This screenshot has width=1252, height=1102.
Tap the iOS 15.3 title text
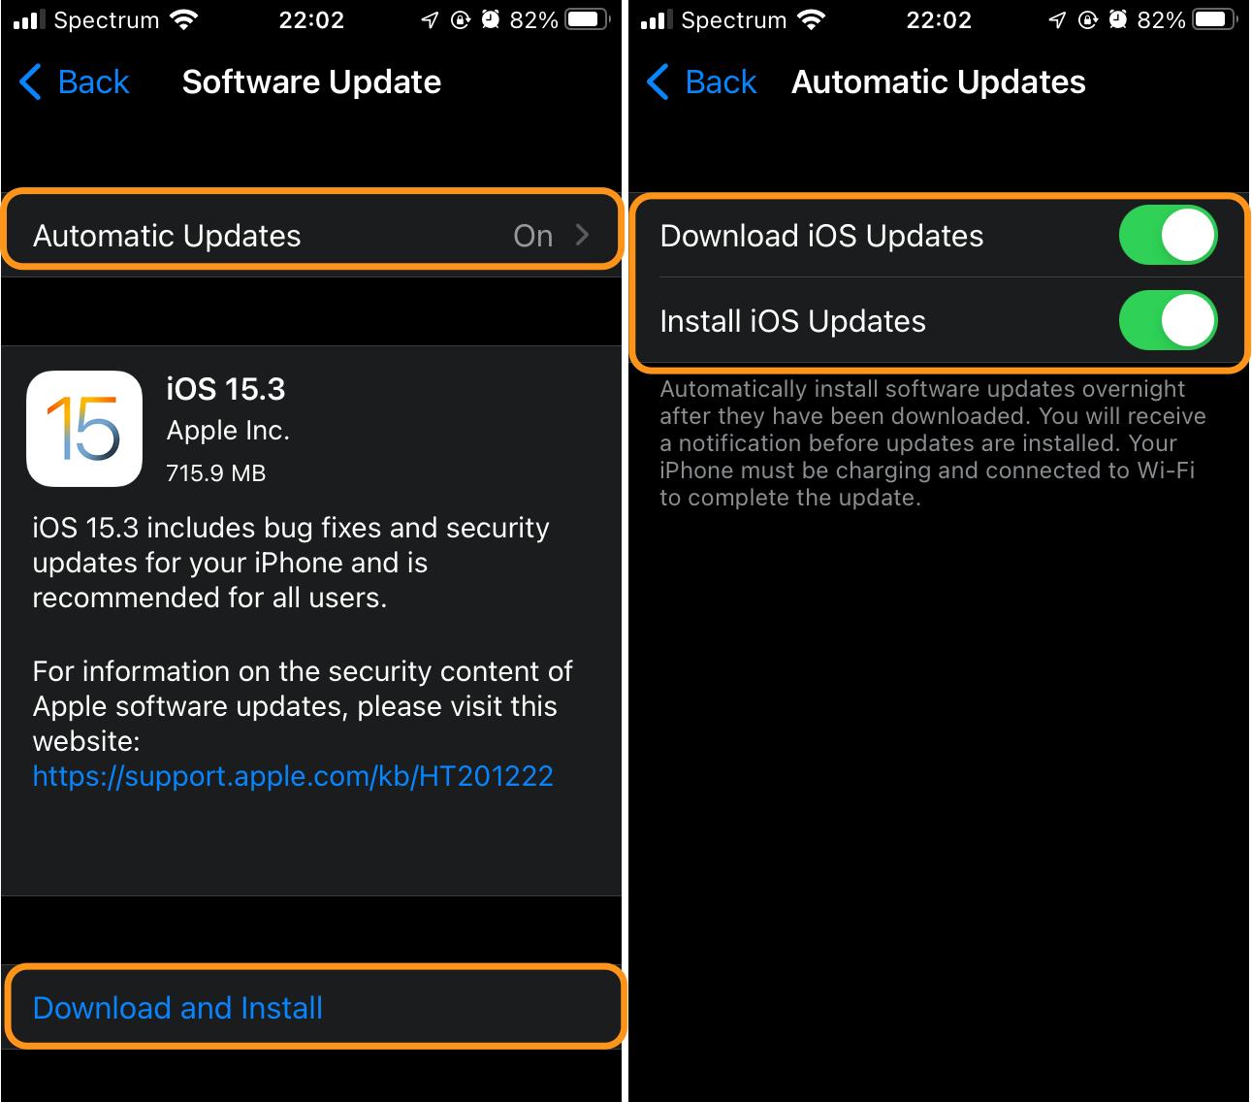(226, 389)
